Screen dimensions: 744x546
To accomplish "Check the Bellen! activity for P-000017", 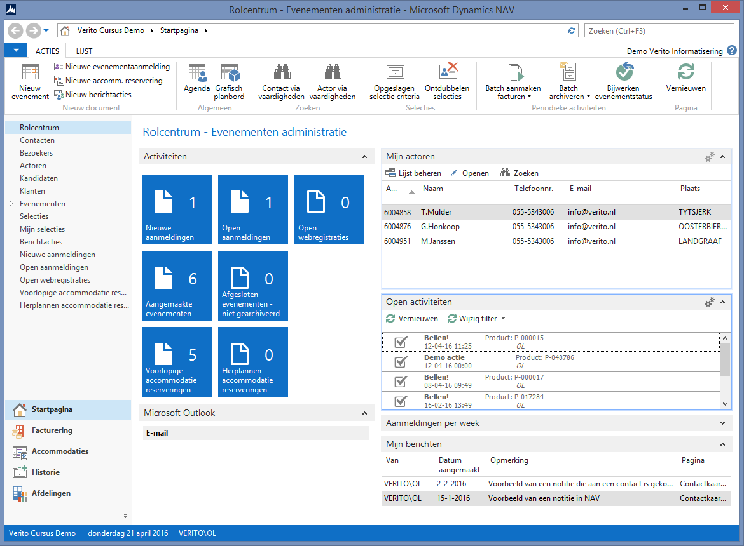I will 401,381.
